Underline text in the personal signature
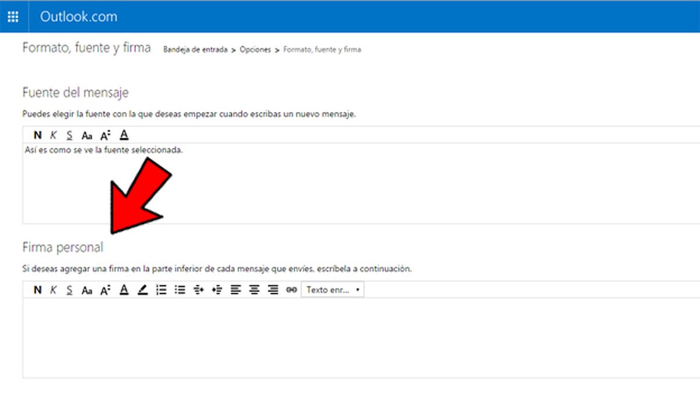The width and height of the screenshot is (700, 395). [69, 289]
